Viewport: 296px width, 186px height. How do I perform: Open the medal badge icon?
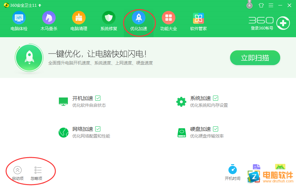[x=250, y=4]
